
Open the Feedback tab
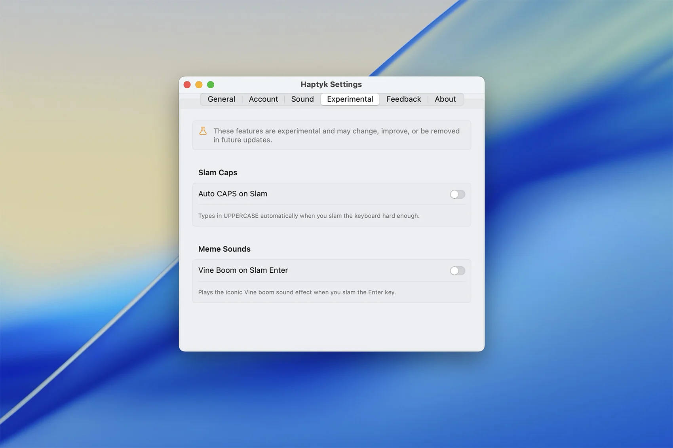click(x=403, y=99)
